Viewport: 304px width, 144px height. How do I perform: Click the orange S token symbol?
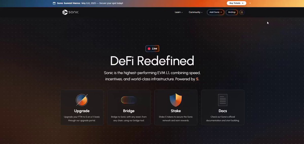197,79
